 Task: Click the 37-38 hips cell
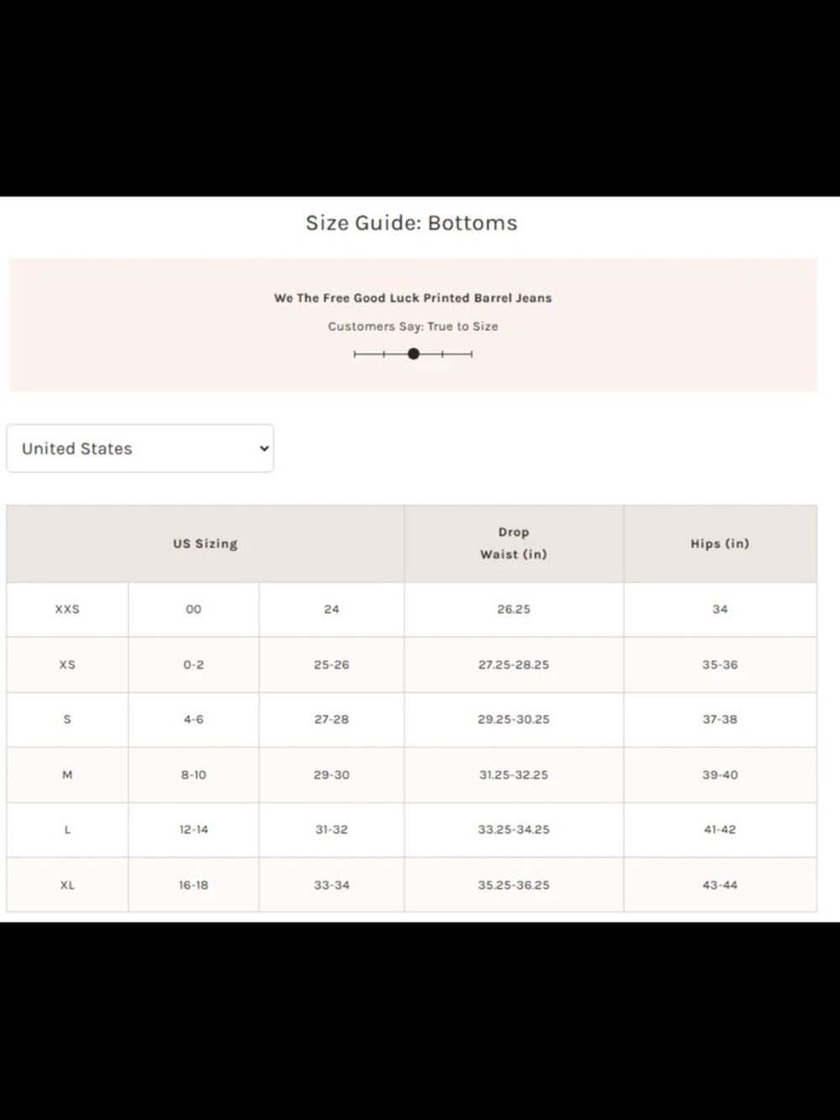(x=720, y=719)
